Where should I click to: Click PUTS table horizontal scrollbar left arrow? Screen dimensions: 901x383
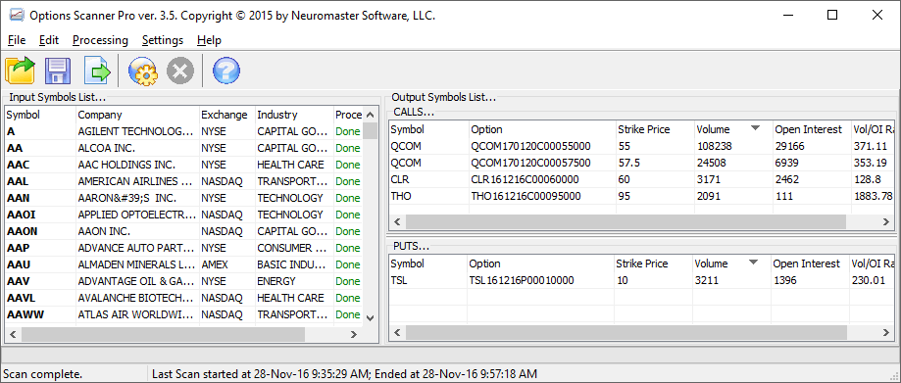(398, 333)
